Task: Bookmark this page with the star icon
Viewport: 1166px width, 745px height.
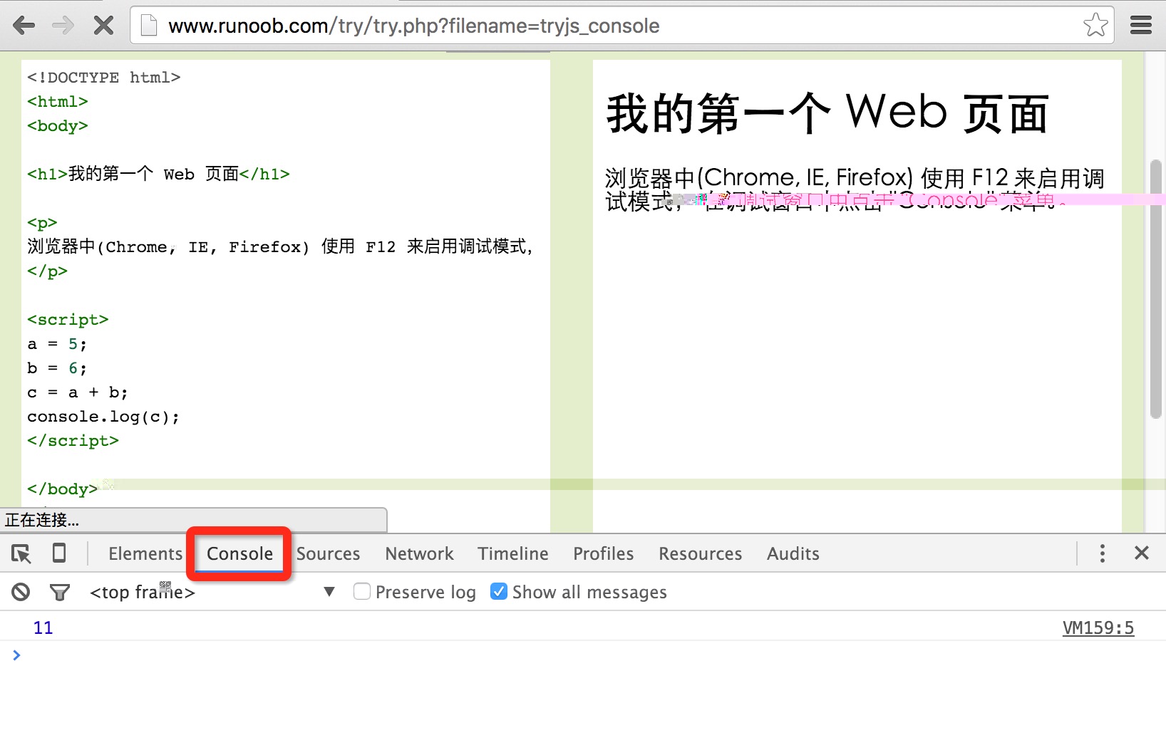Action: point(1095,26)
